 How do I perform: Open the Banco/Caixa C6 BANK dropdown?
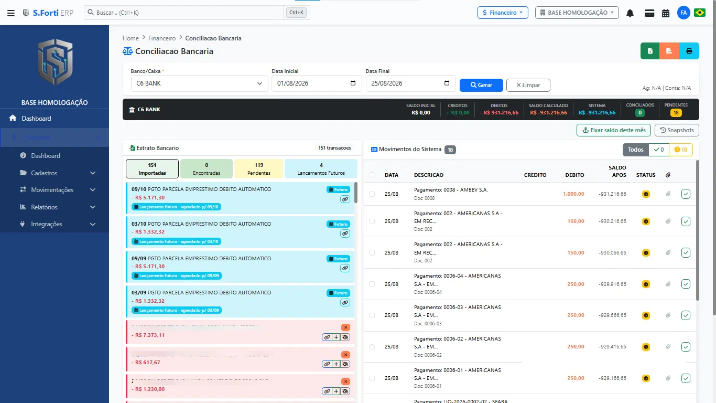[200, 83]
